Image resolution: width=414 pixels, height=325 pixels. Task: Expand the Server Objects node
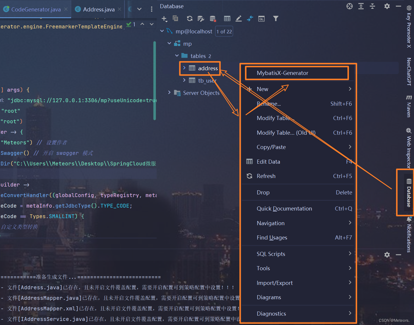click(169, 92)
